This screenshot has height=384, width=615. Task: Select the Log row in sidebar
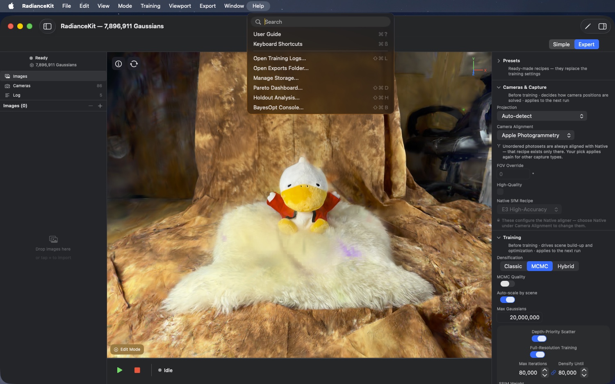click(x=53, y=95)
